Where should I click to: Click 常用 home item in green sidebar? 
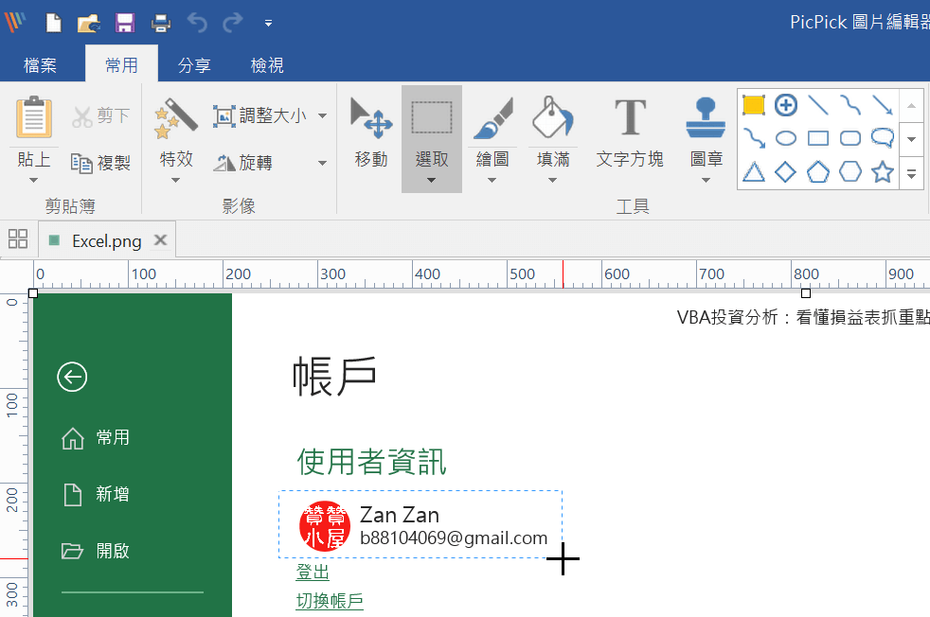pos(96,438)
